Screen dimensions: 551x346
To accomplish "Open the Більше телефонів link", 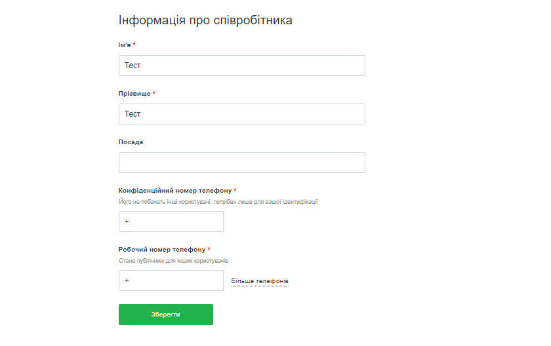I will (x=260, y=281).
